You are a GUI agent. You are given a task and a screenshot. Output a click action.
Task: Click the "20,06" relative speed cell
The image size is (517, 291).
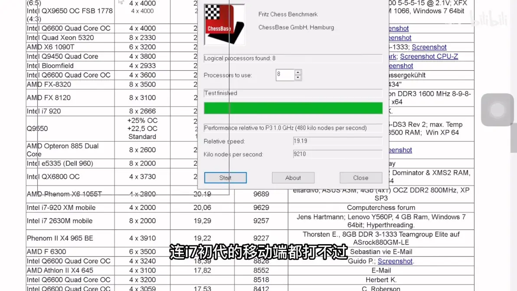202,208
